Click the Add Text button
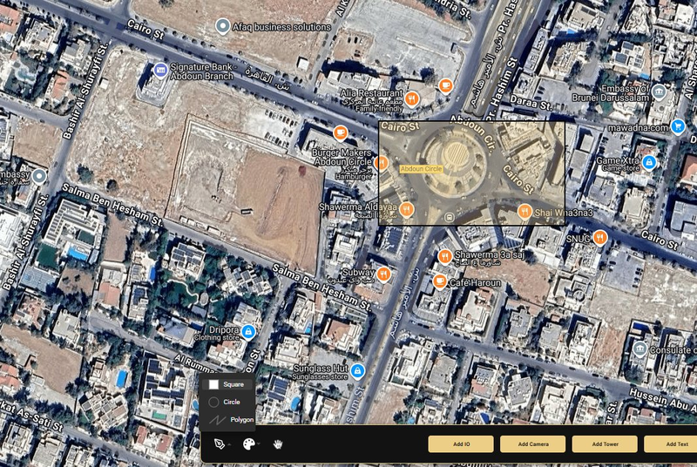The image size is (697, 467). [x=671, y=443]
